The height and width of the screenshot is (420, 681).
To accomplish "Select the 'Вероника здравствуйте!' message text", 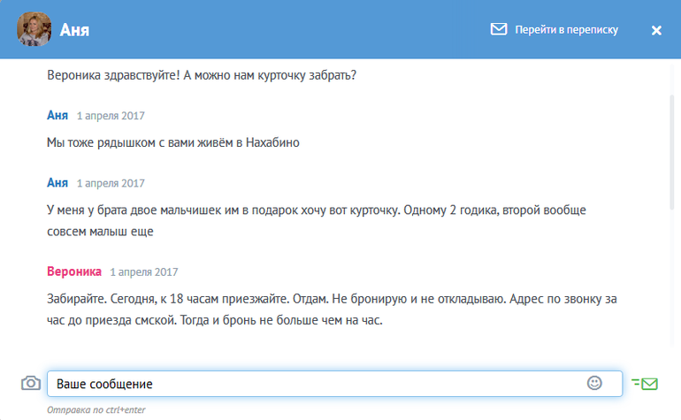I will coord(201,75).
